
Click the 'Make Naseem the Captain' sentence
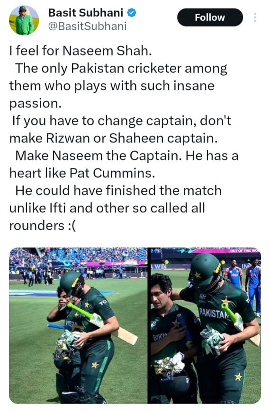(x=99, y=156)
